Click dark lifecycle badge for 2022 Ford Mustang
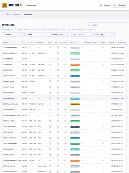 pos(75,127)
